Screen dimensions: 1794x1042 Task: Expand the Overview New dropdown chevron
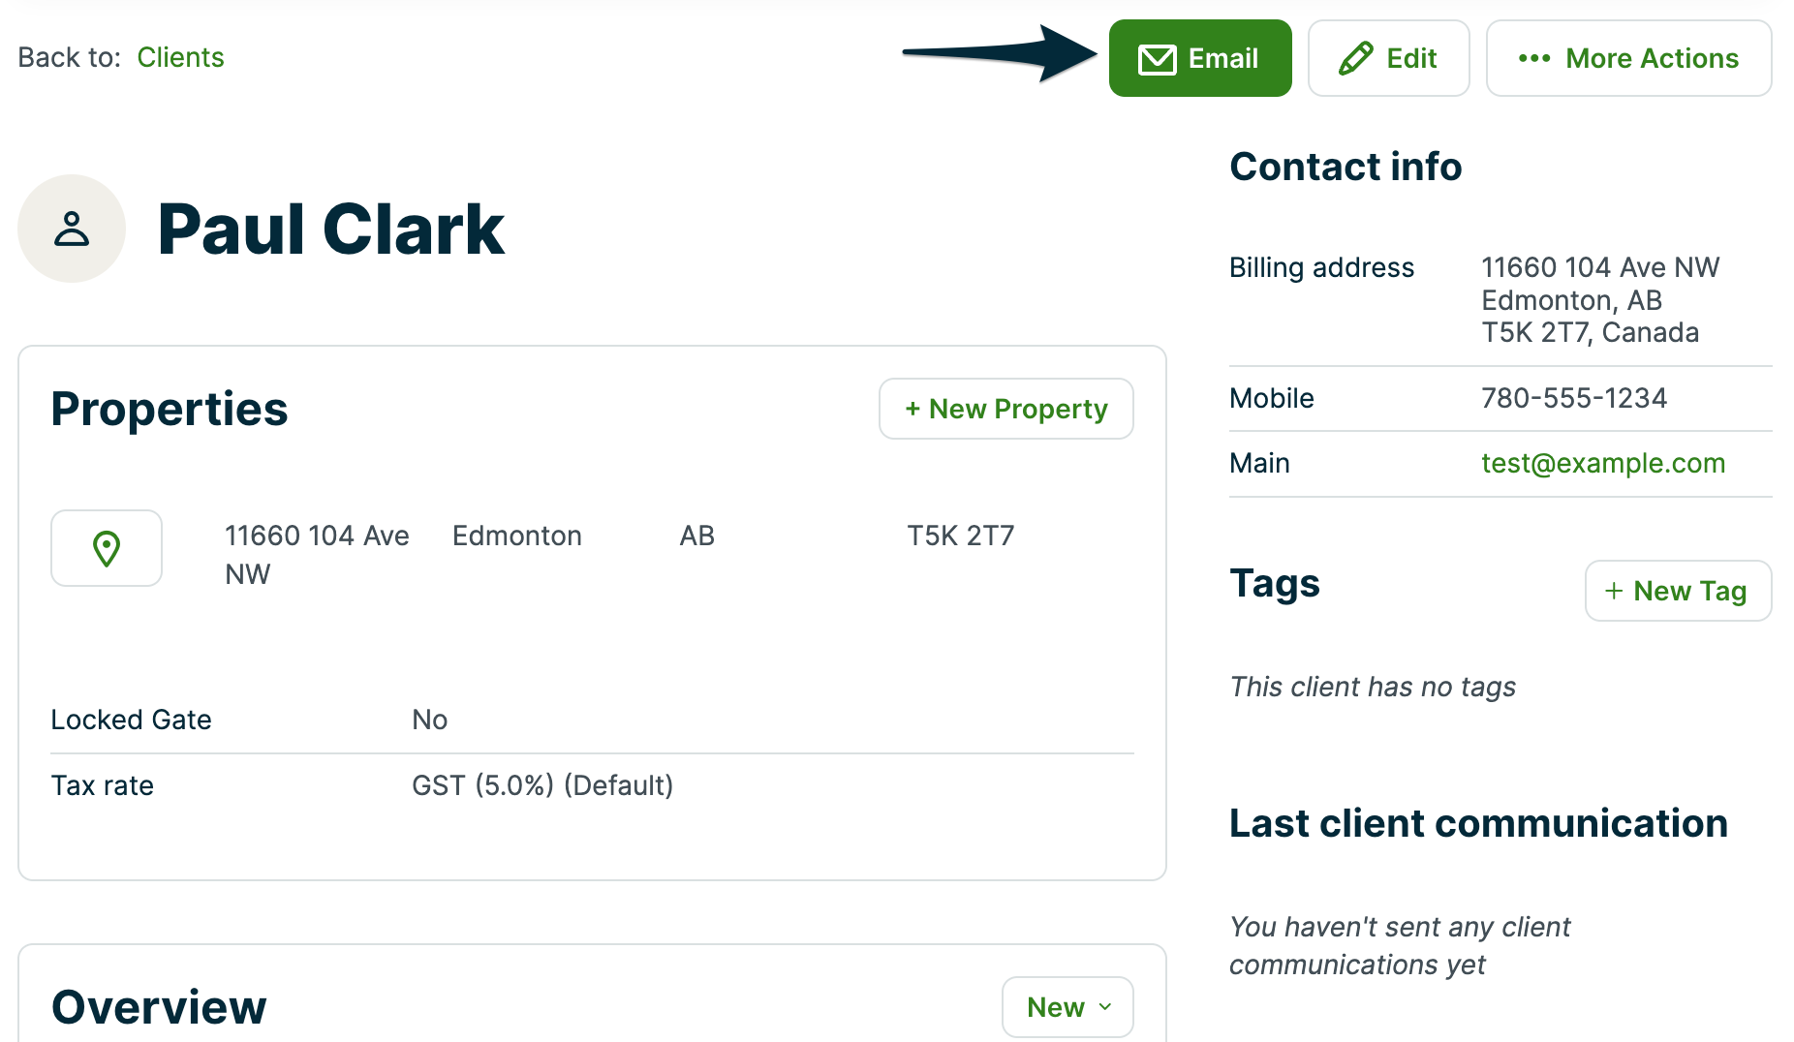click(1105, 1007)
